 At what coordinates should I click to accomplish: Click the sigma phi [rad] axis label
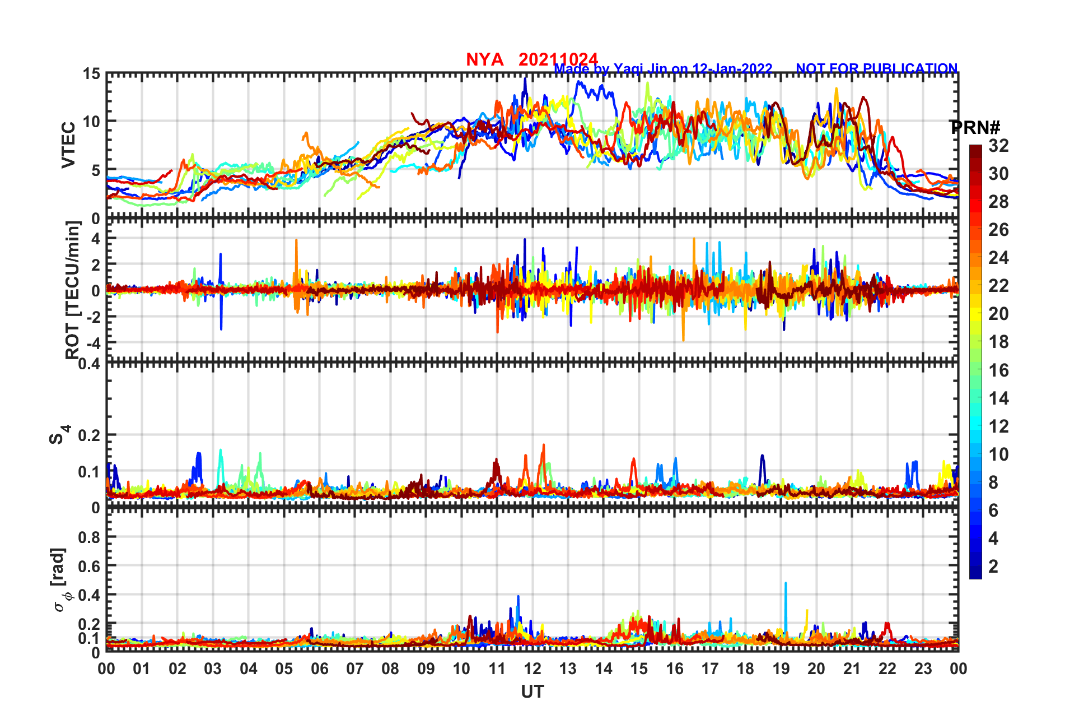pos(60,580)
